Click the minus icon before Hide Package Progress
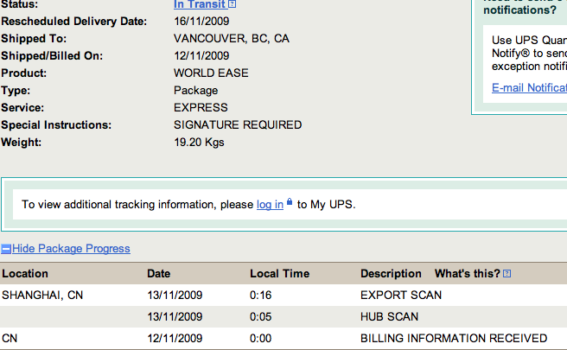Image resolution: width=567 pixels, height=350 pixels. (x=6, y=249)
